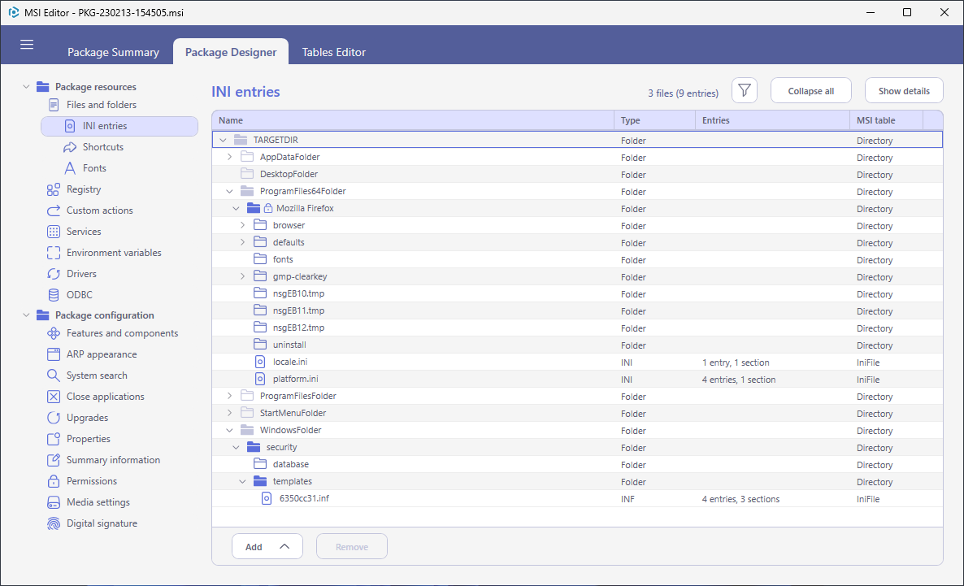
Task: Open the Add dropdown button
Action: pos(267,547)
